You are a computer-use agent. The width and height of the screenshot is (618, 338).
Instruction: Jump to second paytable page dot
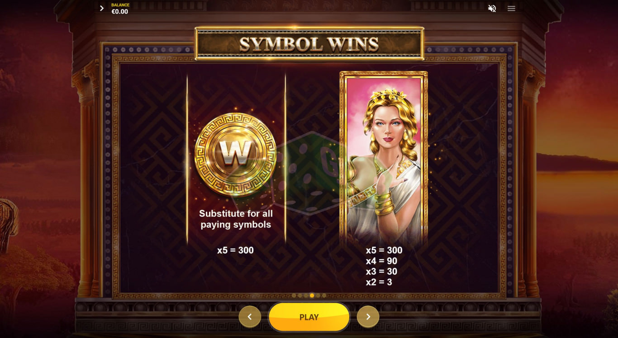click(x=300, y=296)
